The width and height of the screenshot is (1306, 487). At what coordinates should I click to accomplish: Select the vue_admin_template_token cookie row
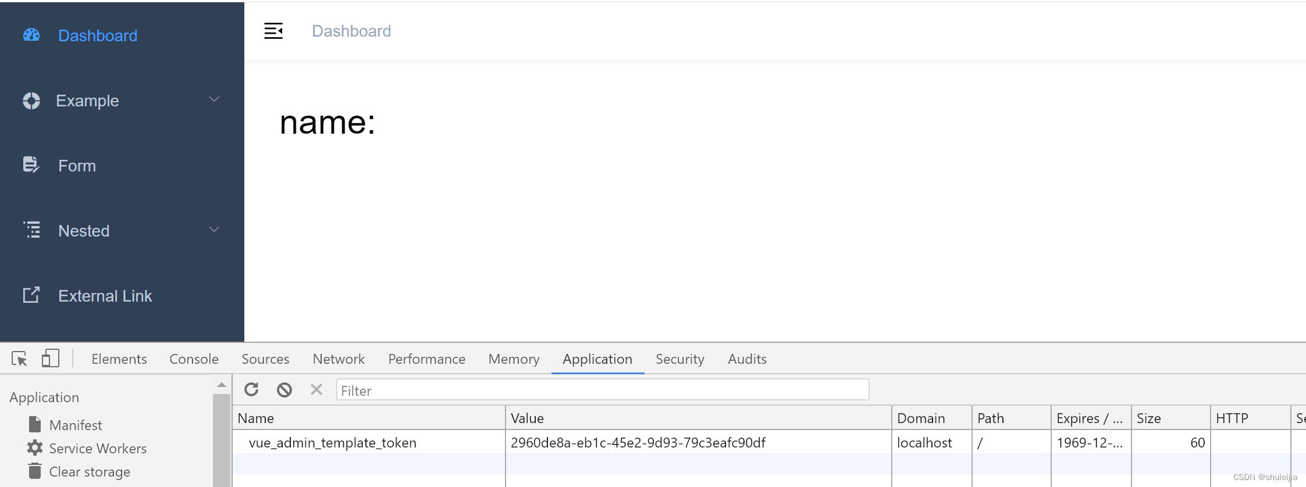point(769,442)
